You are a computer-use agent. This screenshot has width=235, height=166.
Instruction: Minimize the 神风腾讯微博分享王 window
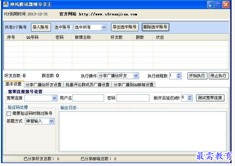(x=211, y=4)
